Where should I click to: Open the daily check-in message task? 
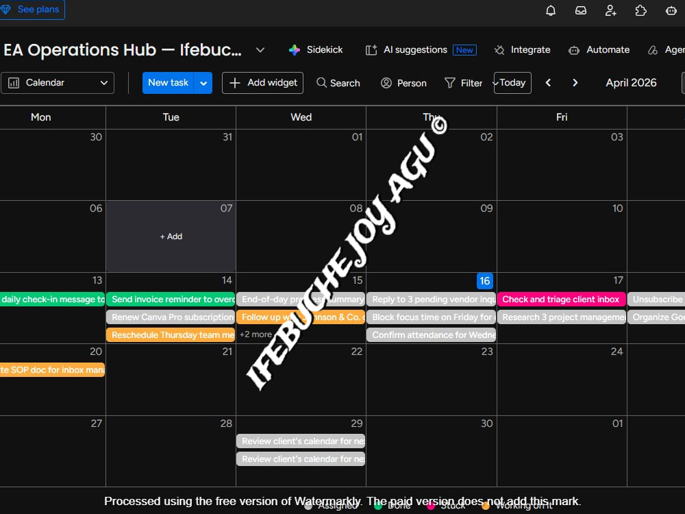click(x=53, y=299)
